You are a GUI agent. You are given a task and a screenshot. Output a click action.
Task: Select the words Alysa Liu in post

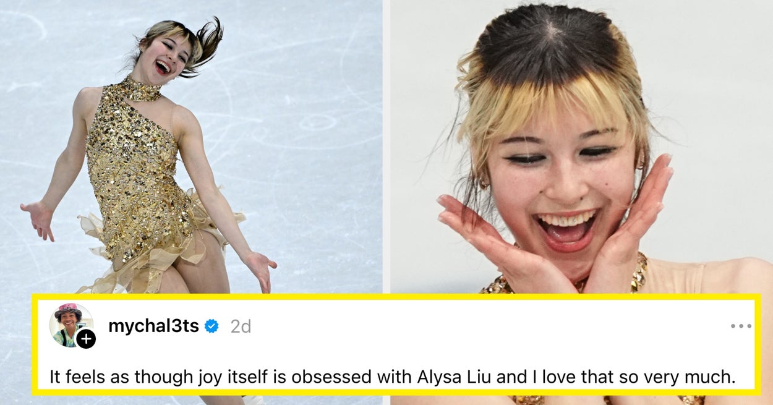click(x=464, y=377)
